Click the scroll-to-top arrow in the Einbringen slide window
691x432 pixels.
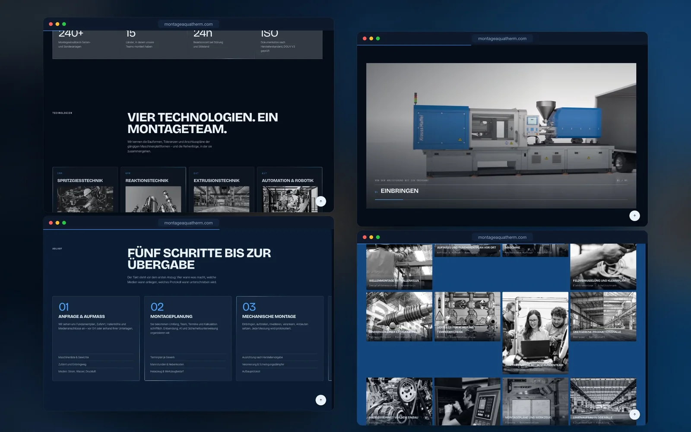point(634,216)
